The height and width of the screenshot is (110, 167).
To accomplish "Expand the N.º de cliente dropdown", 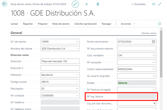I will 77,42.
